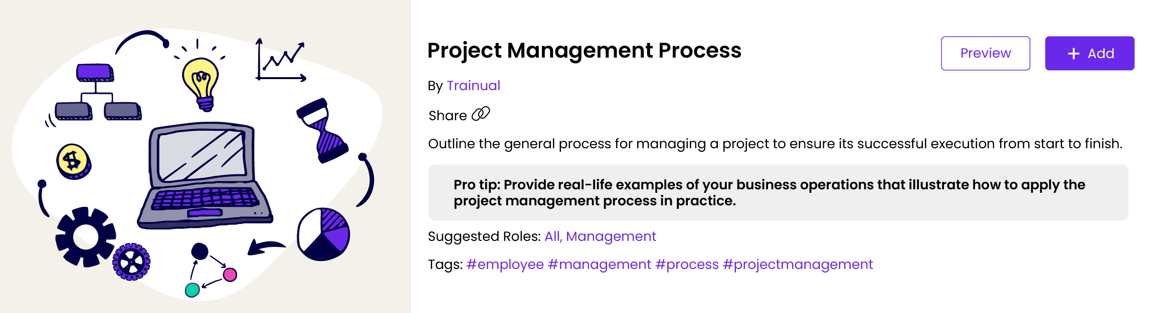Select the #management tag
The width and height of the screenshot is (1149, 313).
tap(599, 264)
